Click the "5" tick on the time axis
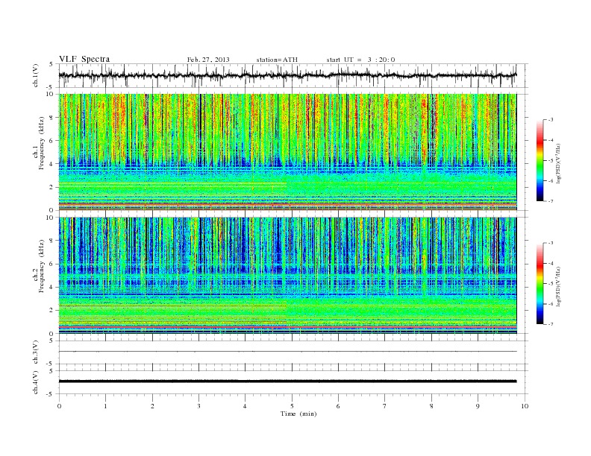Screen dimensions: 591x456 (292, 406)
